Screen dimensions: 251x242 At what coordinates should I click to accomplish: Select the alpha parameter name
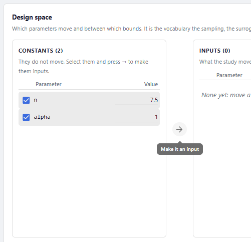pos(42,117)
